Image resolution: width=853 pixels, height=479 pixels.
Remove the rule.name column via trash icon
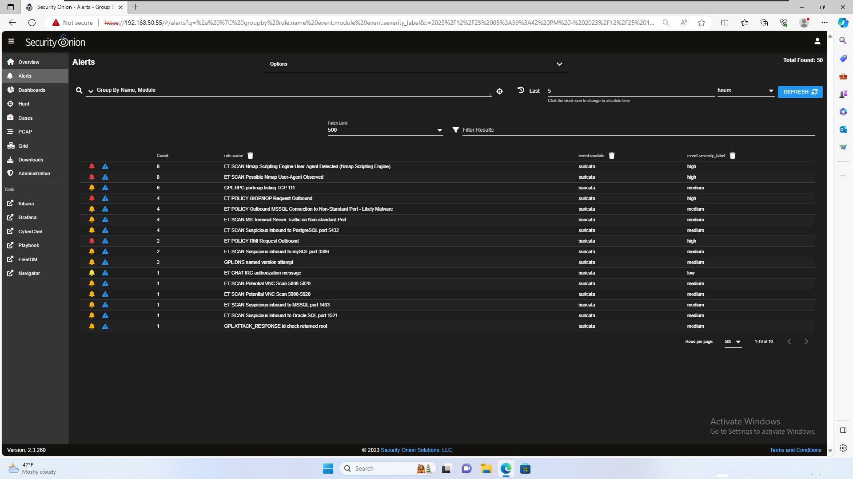pos(250,156)
